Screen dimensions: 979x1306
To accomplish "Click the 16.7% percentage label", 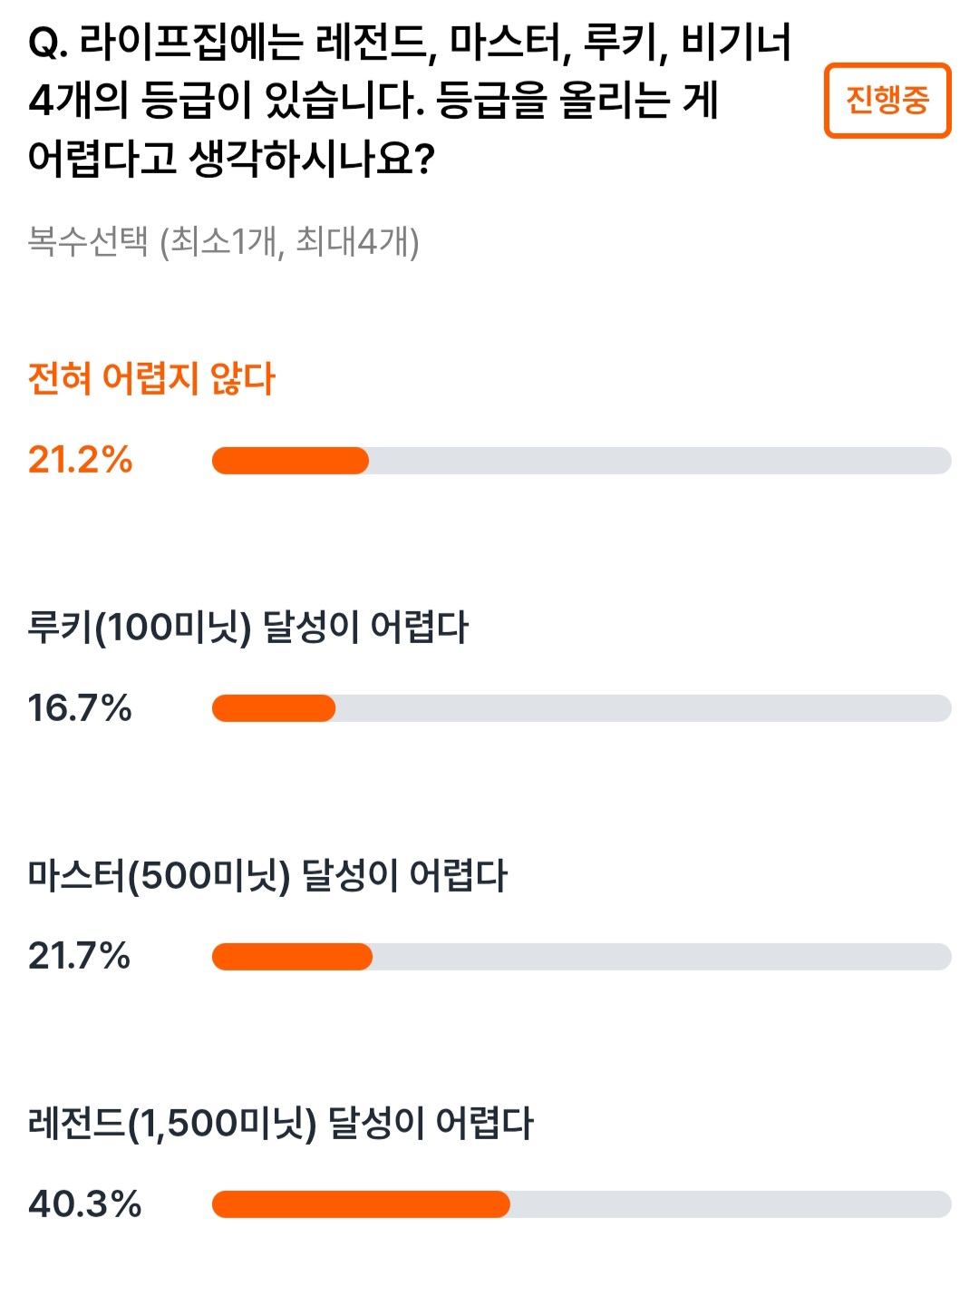I will pyautogui.click(x=80, y=708).
